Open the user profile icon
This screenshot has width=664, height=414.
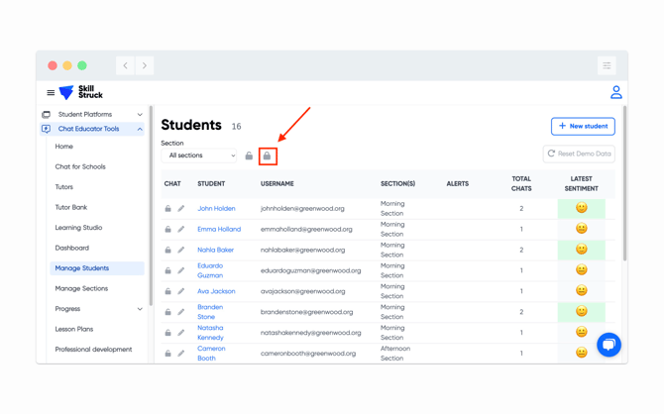[615, 93]
